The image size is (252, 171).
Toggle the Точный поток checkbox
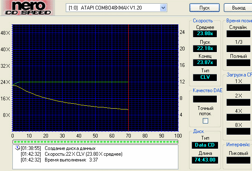205,121
